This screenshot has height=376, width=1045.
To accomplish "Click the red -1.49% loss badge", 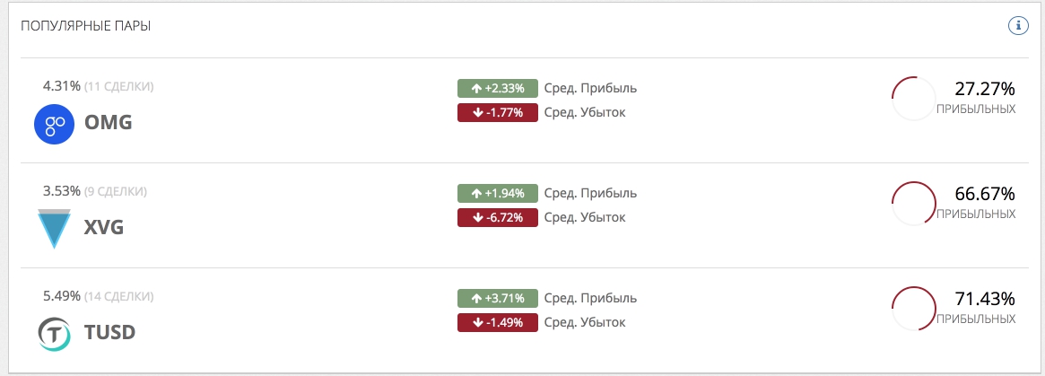I will pos(497,322).
